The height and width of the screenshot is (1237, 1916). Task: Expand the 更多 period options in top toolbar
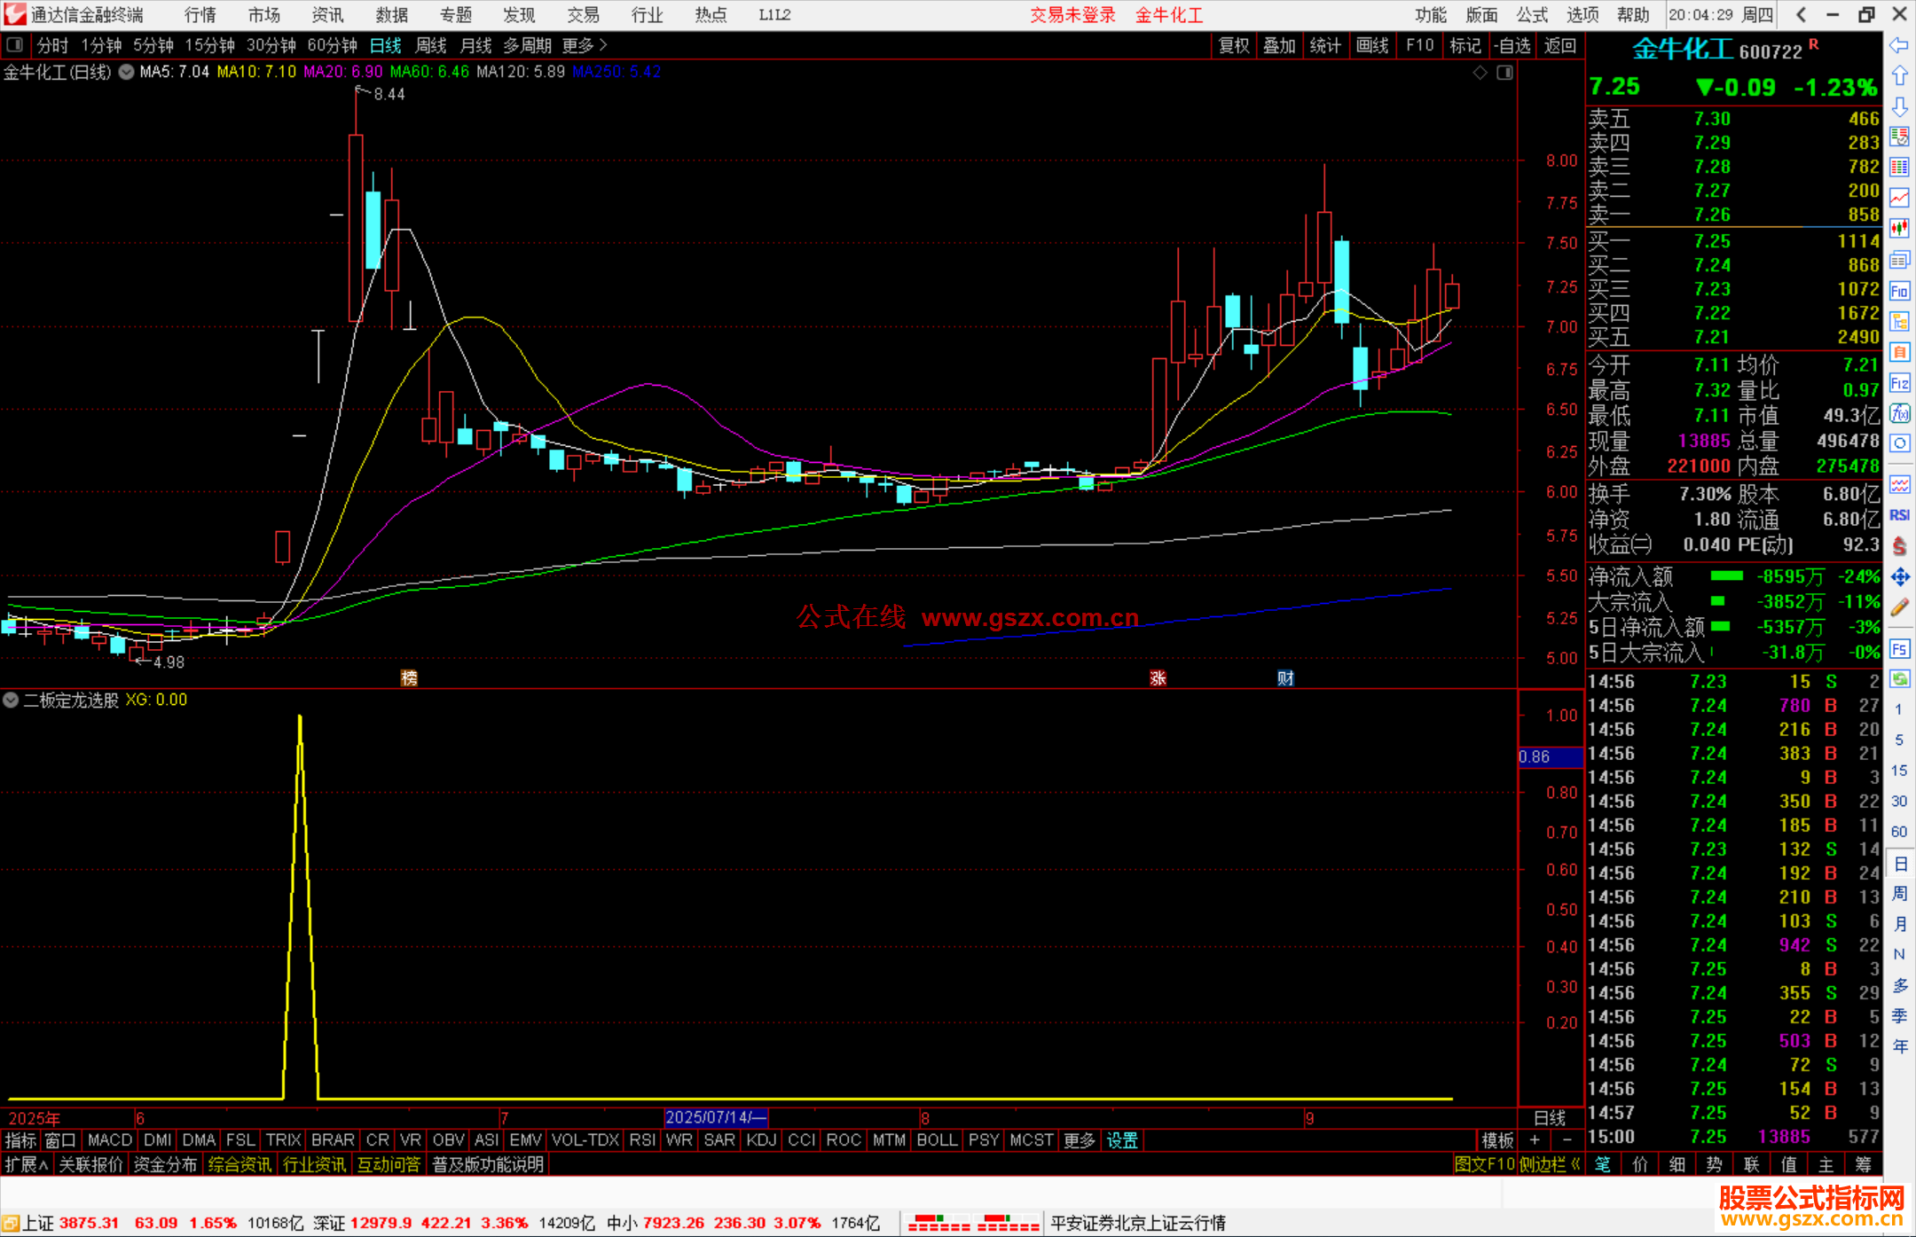(585, 45)
